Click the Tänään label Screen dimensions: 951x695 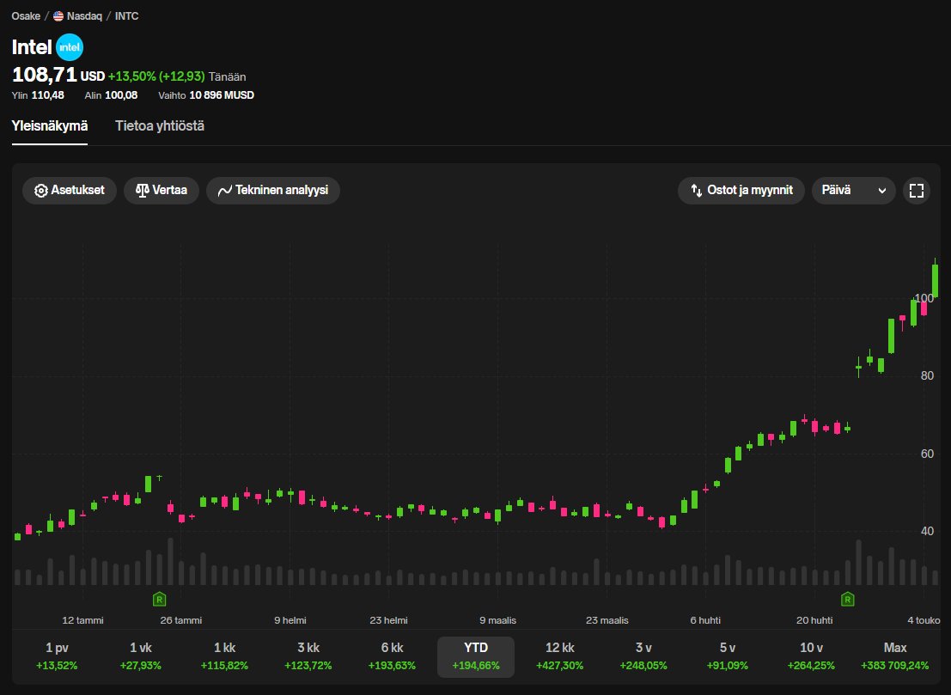[x=228, y=77]
